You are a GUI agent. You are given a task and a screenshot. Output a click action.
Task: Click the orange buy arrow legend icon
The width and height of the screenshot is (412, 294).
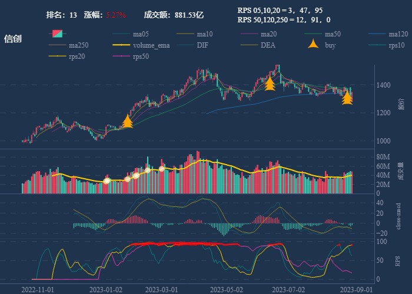tap(314, 45)
